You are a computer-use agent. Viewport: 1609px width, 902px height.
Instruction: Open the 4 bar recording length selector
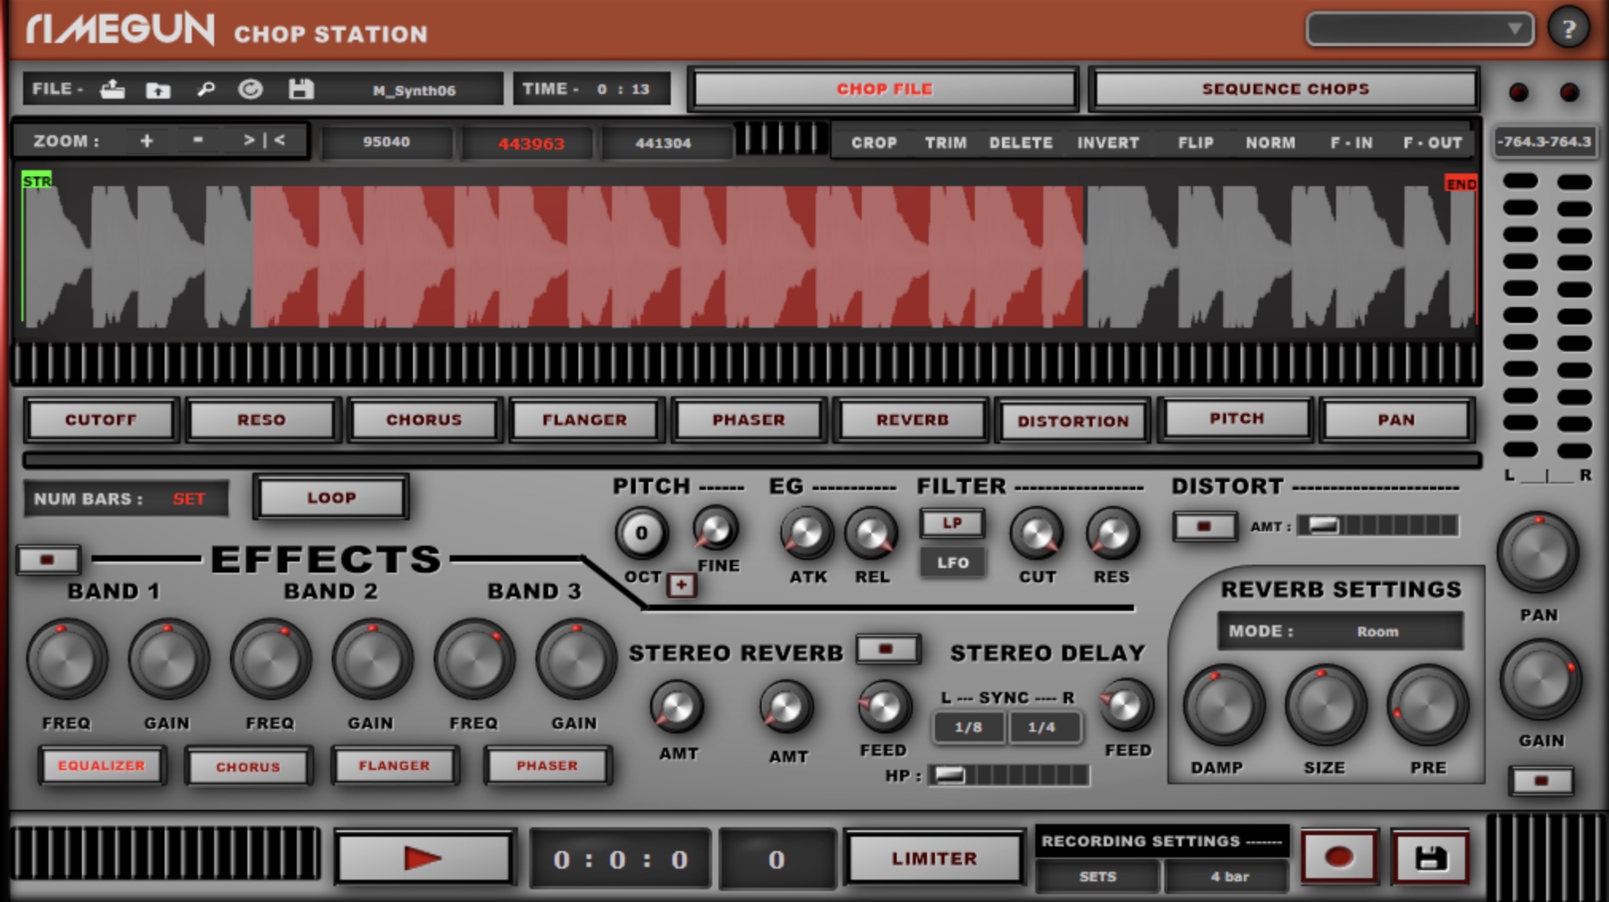[x=1229, y=877]
